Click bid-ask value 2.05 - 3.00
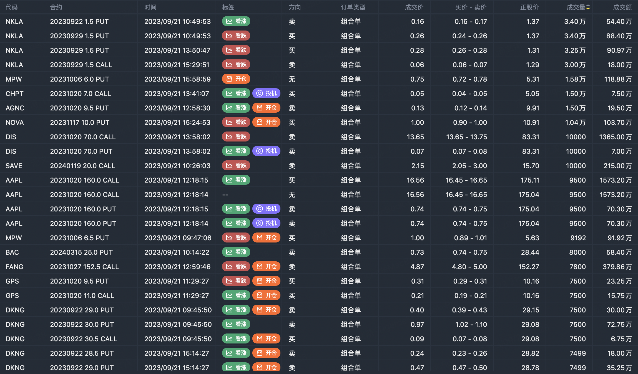Viewport: 638px width, 374px height. (x=470, y=166)
